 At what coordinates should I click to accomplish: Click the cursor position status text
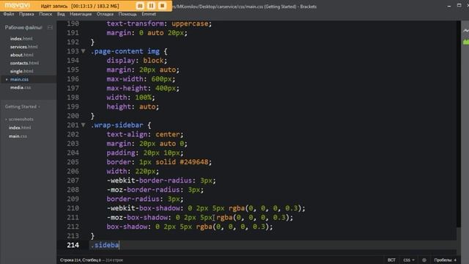tap(80, 260)
